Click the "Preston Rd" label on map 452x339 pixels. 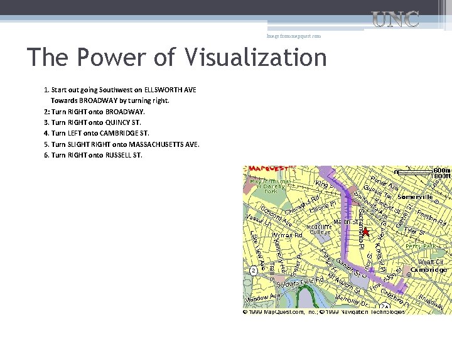431,218
